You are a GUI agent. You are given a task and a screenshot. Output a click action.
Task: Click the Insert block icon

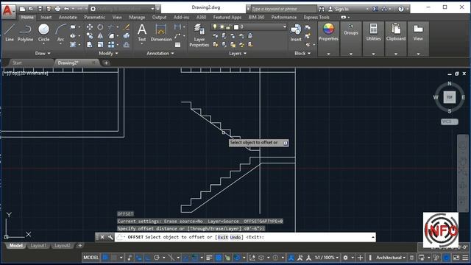296,33
